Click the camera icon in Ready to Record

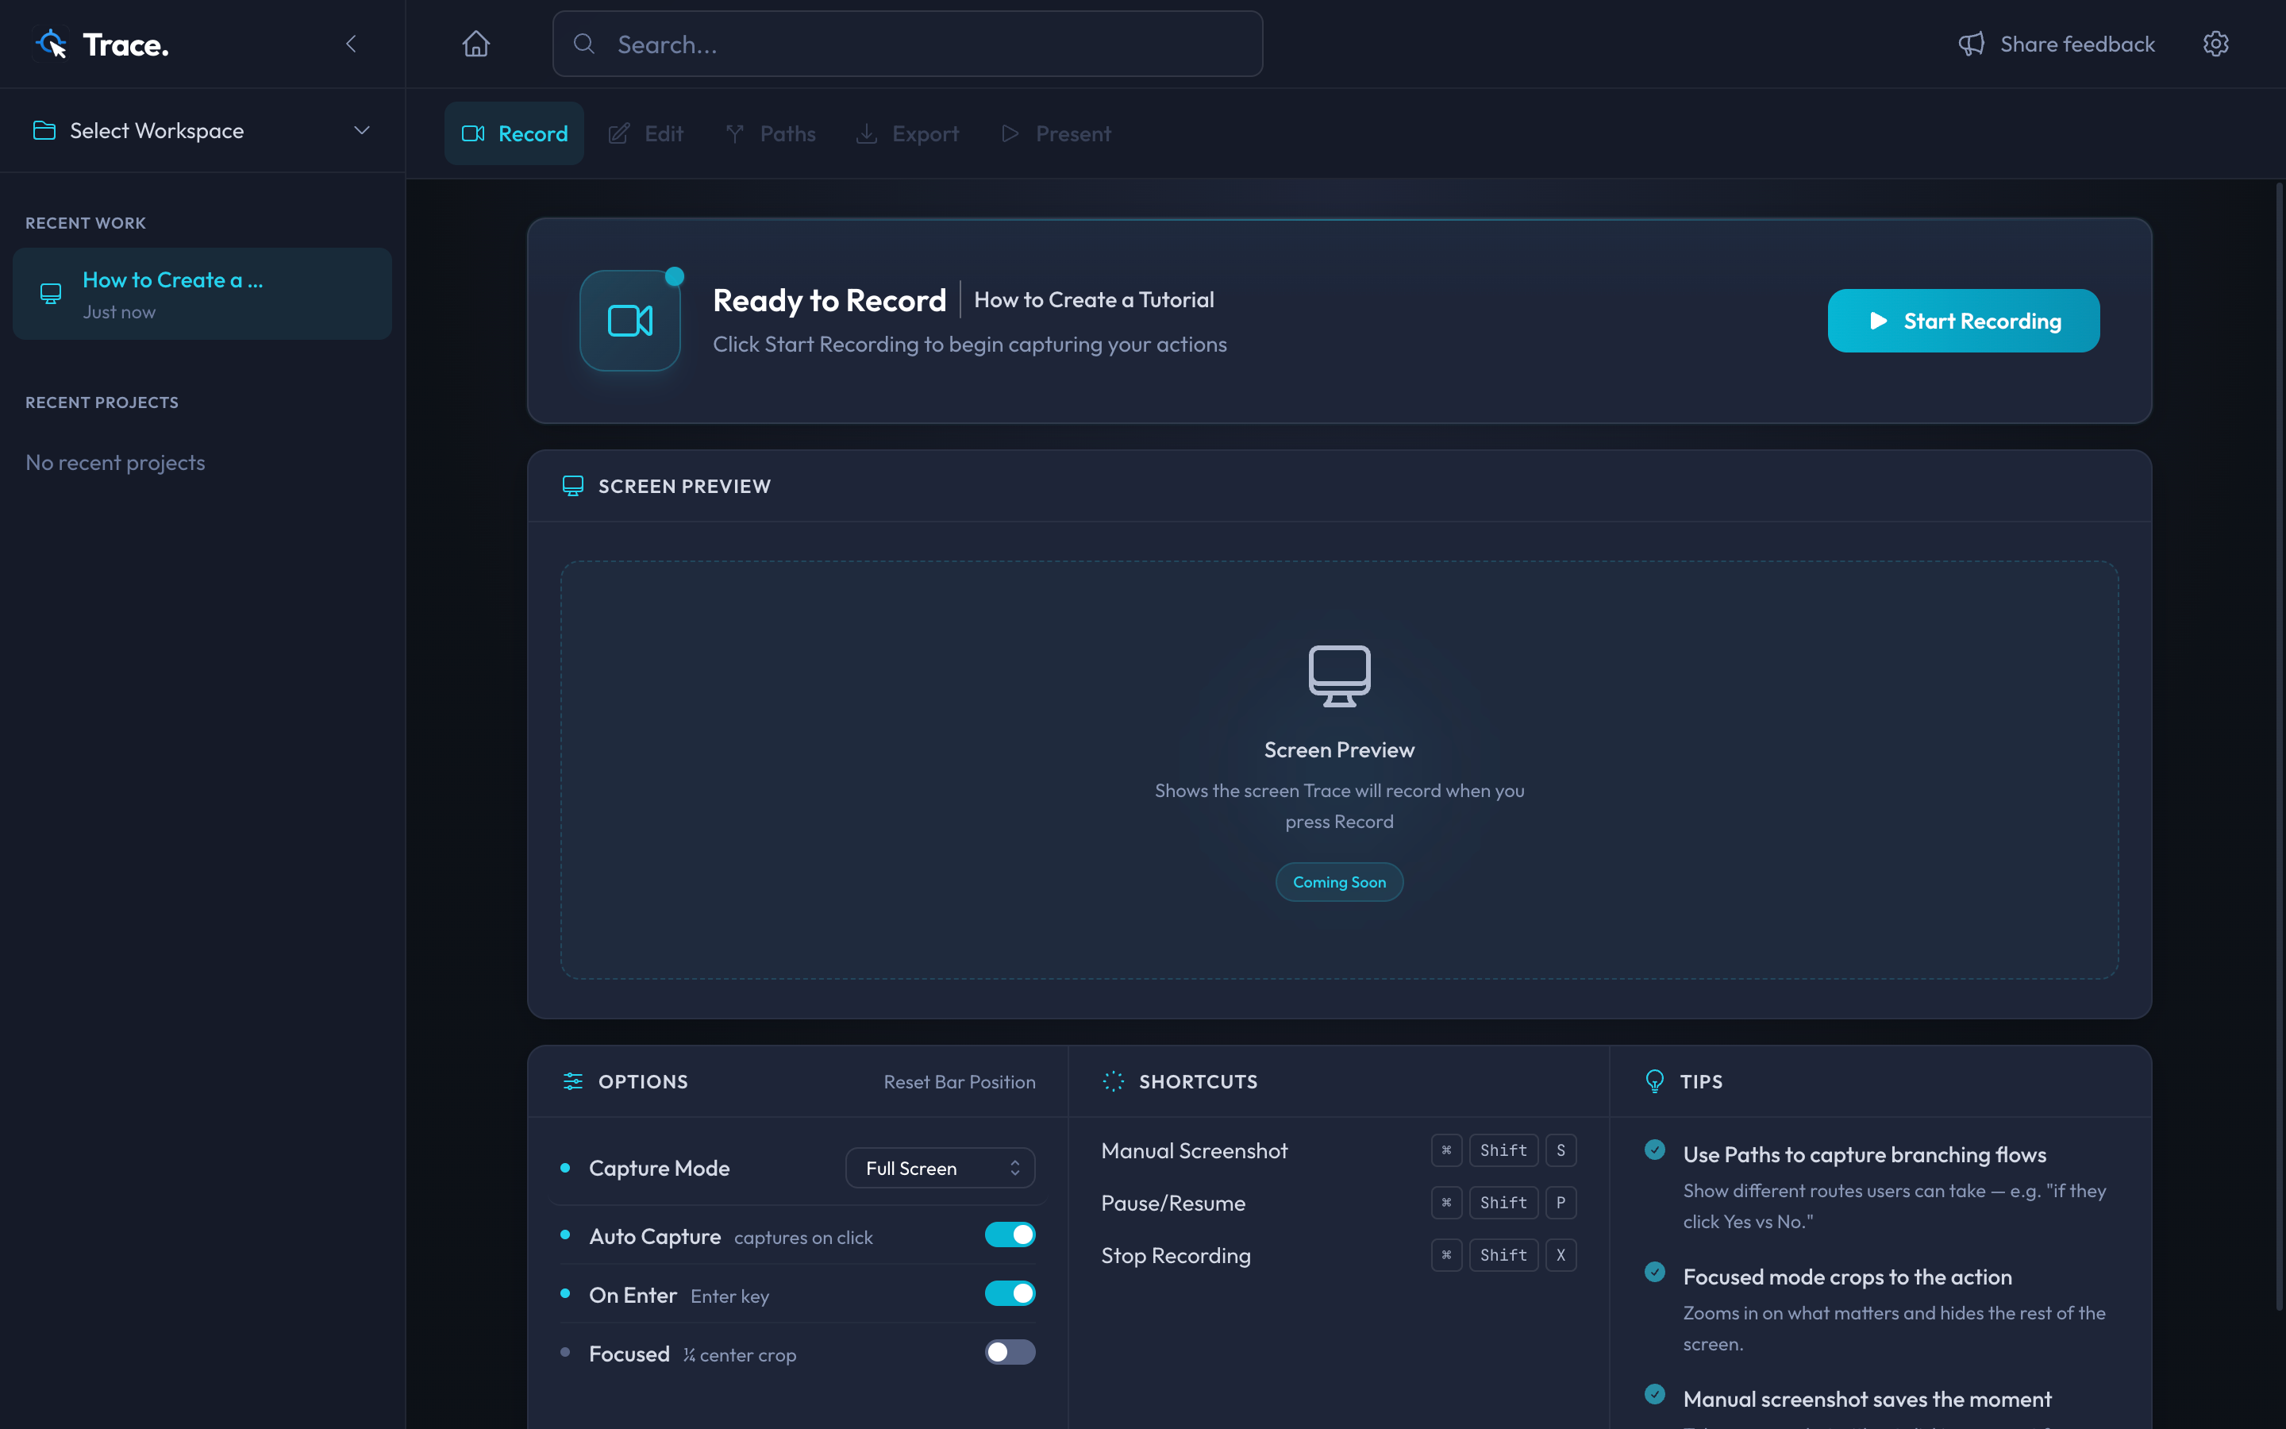tap(630, 322)
